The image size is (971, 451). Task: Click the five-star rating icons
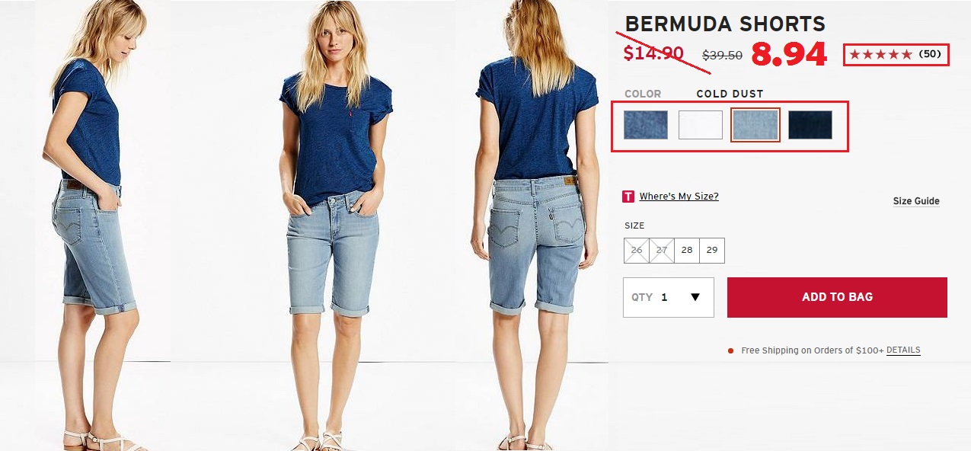[880, 55]
